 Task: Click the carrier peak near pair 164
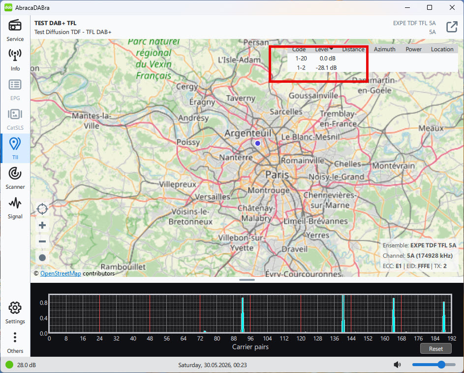click(x=394, y=315)
